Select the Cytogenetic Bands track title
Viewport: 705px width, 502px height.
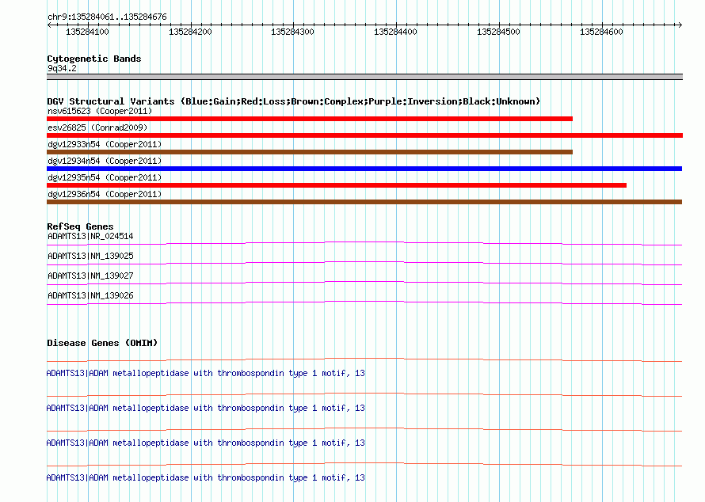[x=94, y=59]
